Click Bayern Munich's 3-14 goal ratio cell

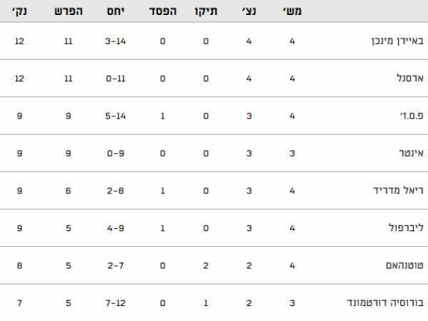click(x=116, y=41)
